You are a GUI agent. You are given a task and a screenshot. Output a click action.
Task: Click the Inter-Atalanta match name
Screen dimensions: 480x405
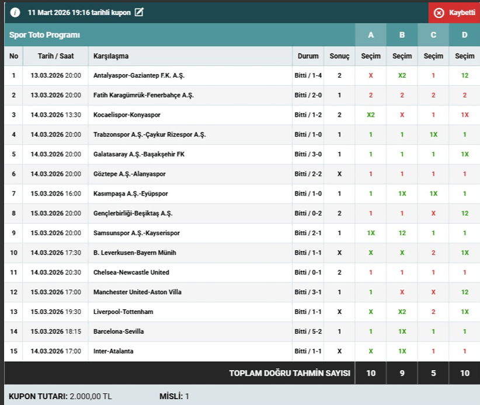(x=113, y=351)
